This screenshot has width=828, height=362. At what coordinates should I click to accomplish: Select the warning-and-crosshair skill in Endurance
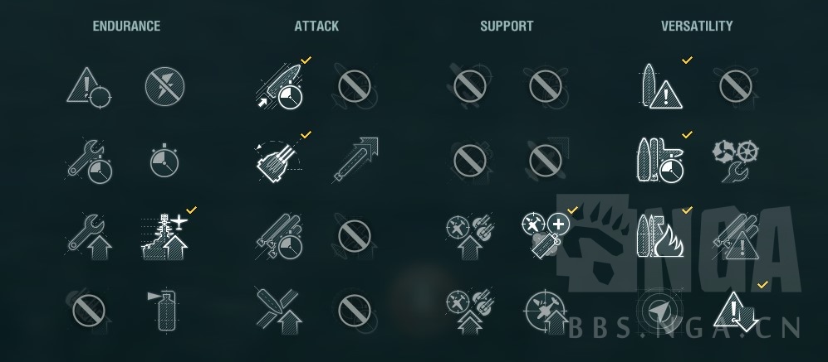tap(89, 87)
